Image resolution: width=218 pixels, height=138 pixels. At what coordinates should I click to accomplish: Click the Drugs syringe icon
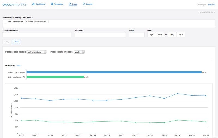(70, 4)
